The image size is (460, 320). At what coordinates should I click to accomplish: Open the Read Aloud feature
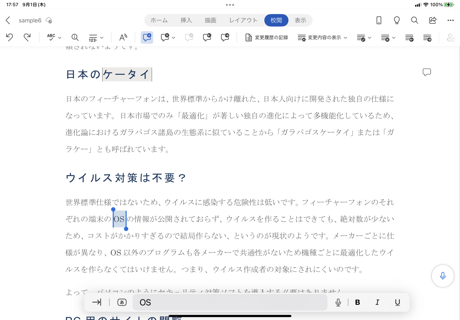[123, 37]
